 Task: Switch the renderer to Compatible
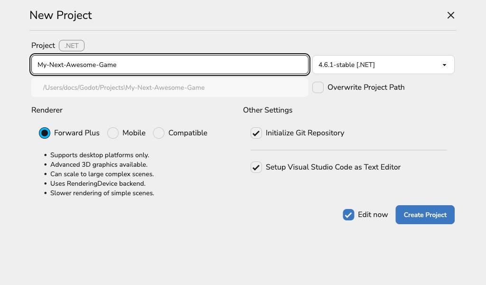[159, 133]
